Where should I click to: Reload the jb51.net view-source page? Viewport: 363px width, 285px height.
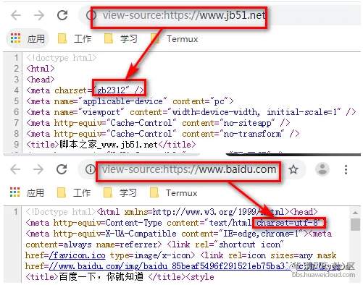62,15
